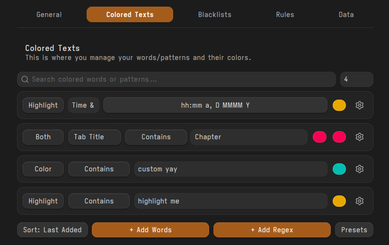
Task: Edit the Chapter text field
Action: pyautogui.click(x=249, y=137)
